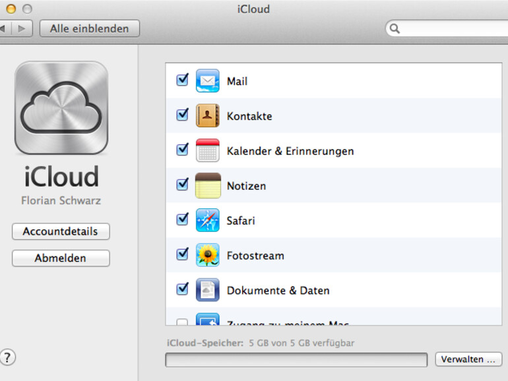Click the large iCloud logo
The height and width of the screenshot is (381, 508).
(x=61, y=108)
